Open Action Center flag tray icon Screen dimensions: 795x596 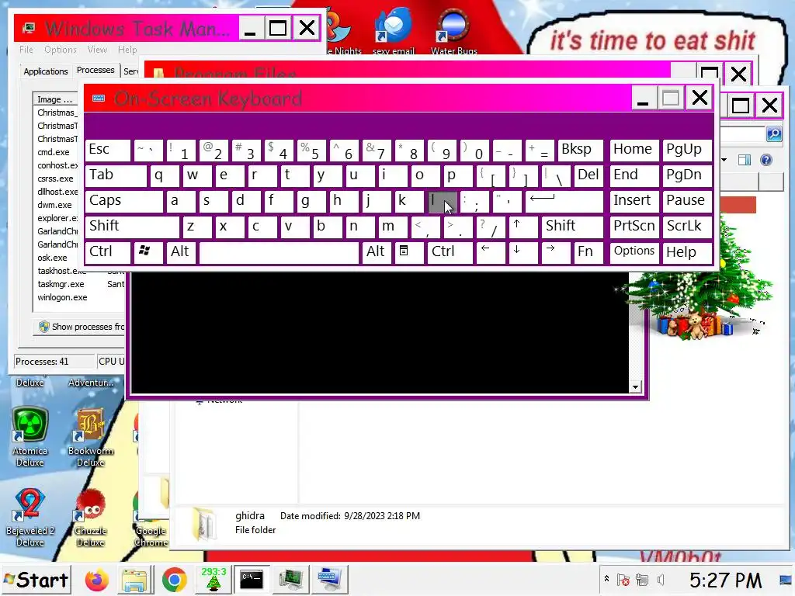[x=623, y=580]
